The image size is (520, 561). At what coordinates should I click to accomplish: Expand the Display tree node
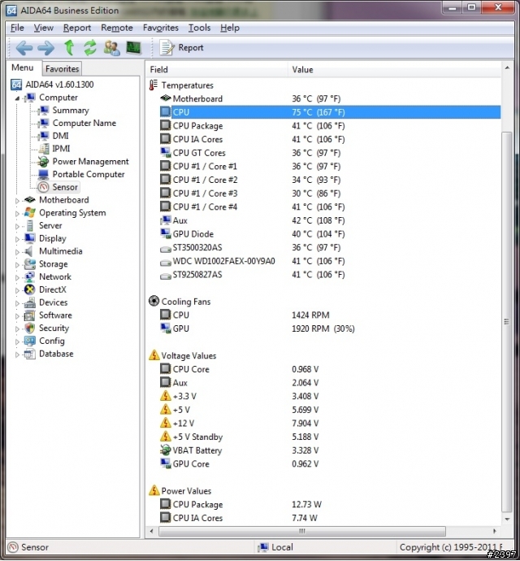[x=17, y=239]
